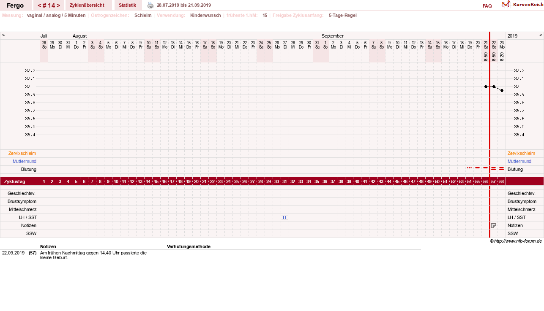Click the 22.09.2019 note date
This screenshot has height=311, width=544.
coord(13,253)
